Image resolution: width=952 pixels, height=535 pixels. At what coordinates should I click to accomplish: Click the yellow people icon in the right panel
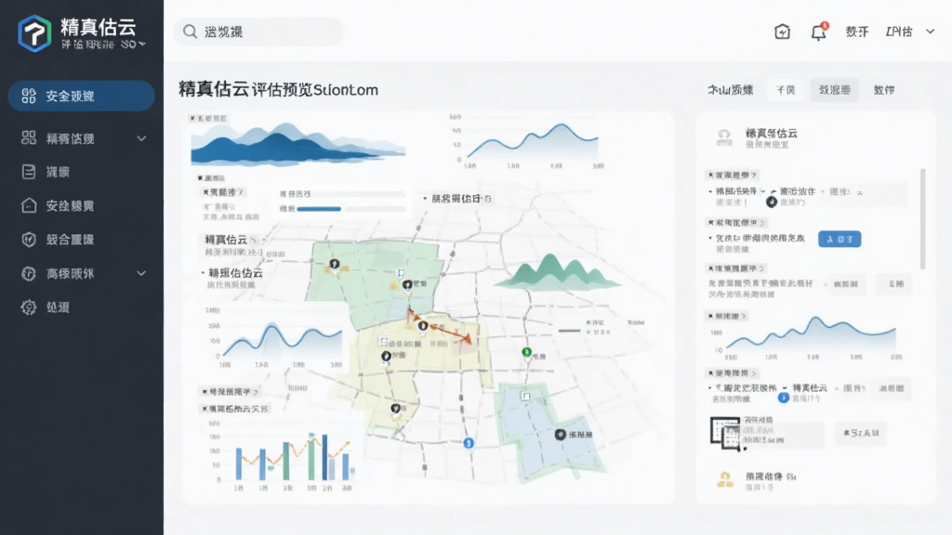pyautogui.click(x=725, y=480)
